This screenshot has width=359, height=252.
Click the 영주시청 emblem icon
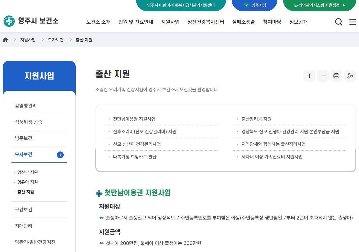point(246,5)
